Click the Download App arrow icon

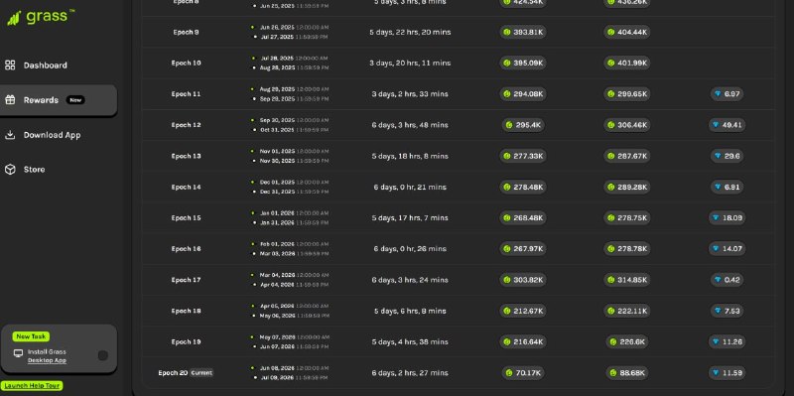[x=10, y=135]
